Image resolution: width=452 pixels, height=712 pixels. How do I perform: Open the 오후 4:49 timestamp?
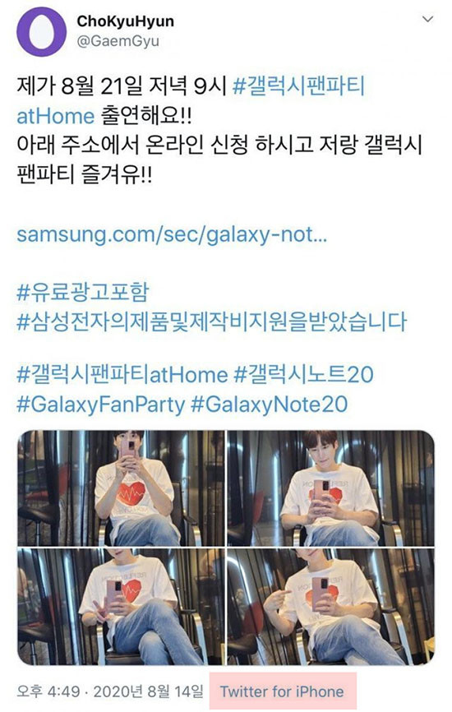click(48, 691)
